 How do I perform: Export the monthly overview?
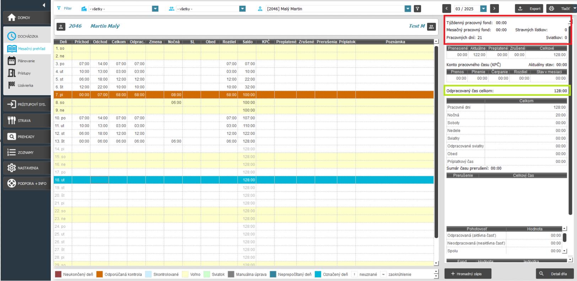(x=530, y=9)
